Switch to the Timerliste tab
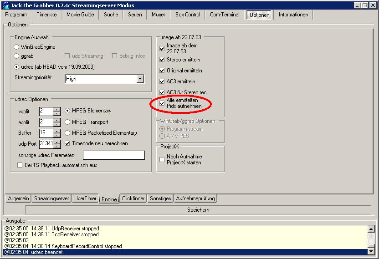The height and width of the screenshot is (259, 379). (46, 15)
